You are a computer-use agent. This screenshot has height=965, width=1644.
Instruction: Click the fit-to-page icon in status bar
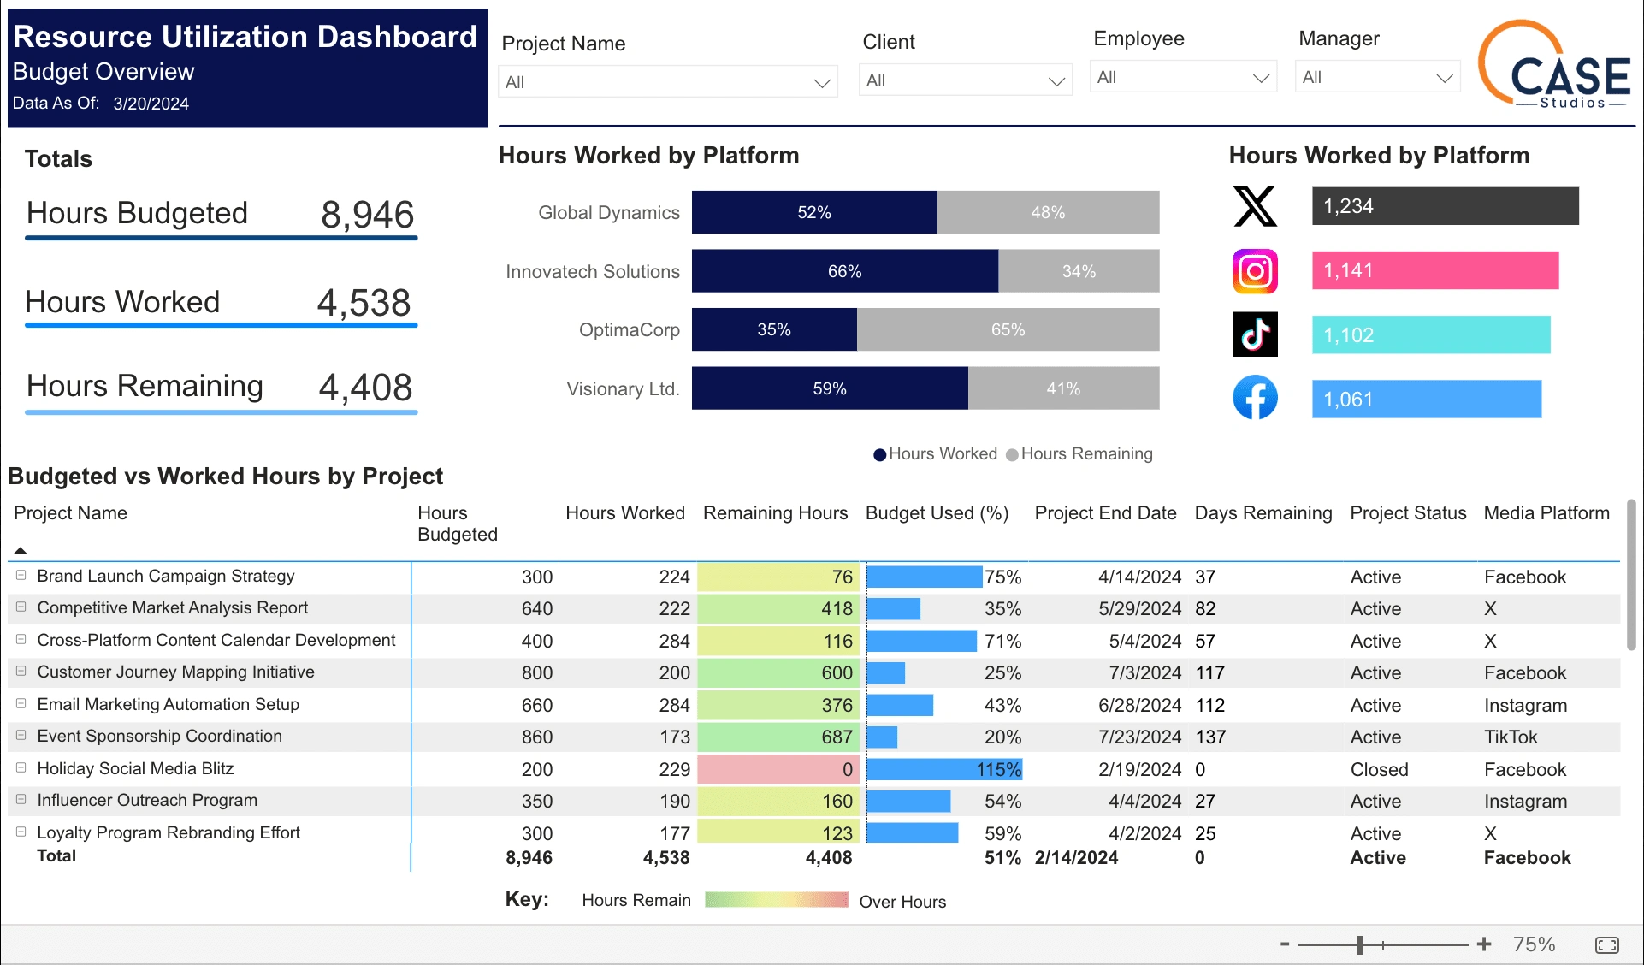coord(1606,944)
